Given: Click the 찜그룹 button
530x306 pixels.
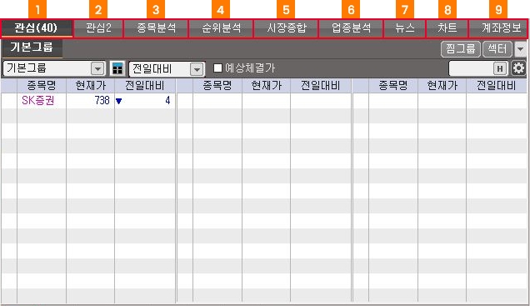Looking at the screenshot, I should [x=460, y=49].
